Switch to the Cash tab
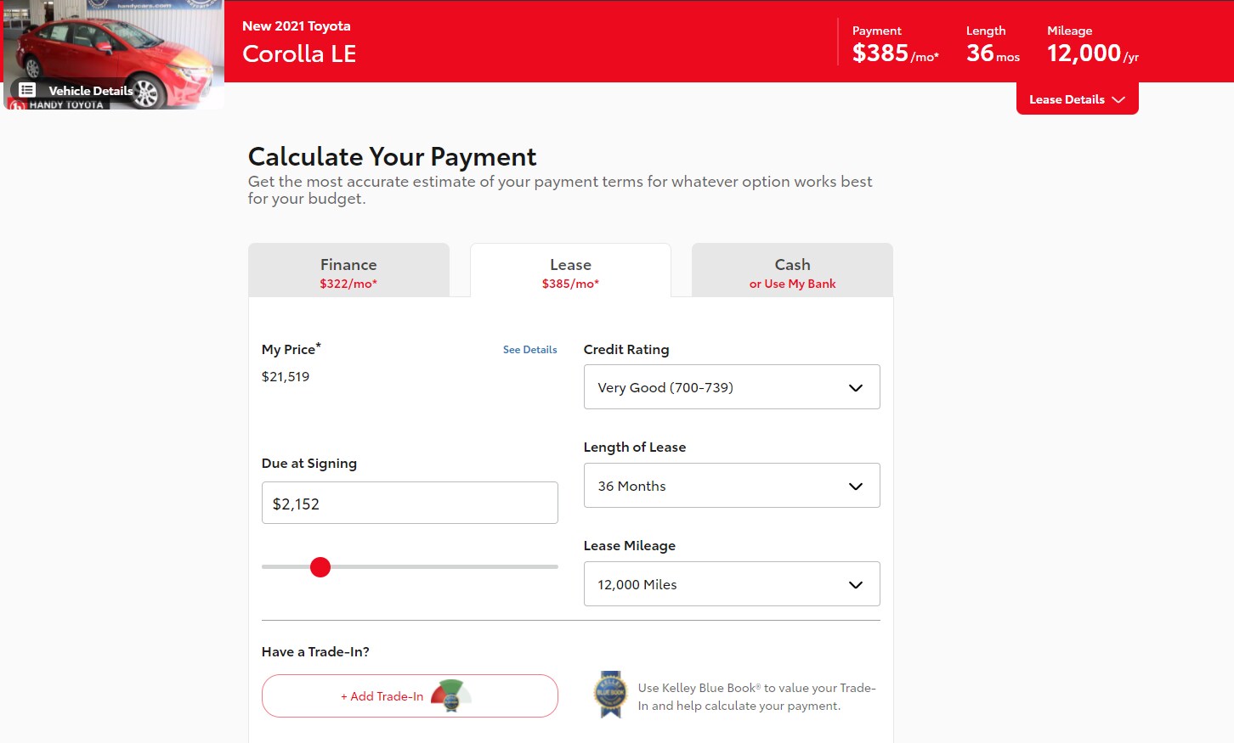 pyautogui.click(x=792, y=272)
